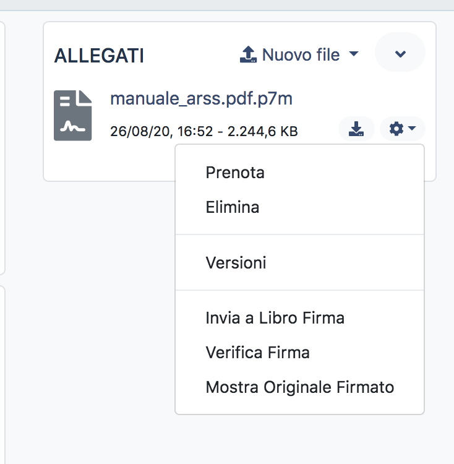Click the ALLEGATI section heading
This screenshot has width=454, height=464.
click(99, 56)
